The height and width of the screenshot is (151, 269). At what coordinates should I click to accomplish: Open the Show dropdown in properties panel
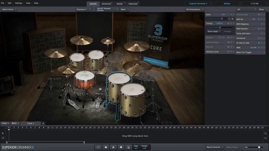pyautogui.click(x=263, y=9)
